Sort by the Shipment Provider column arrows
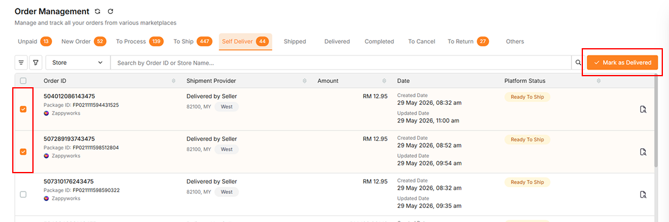The width and height of the screenshot is (669, 222). tap(304, 81)
